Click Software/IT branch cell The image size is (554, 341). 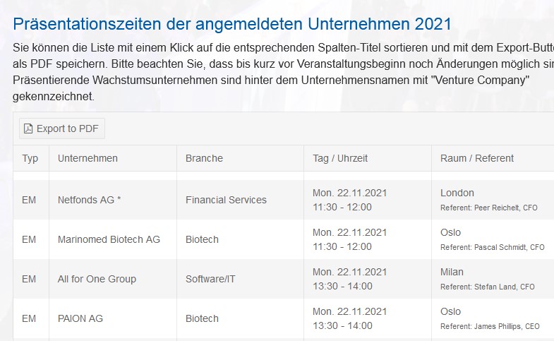[x=210, y=279]
